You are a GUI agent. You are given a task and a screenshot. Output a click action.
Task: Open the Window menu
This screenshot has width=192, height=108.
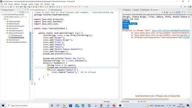[47, 4]
